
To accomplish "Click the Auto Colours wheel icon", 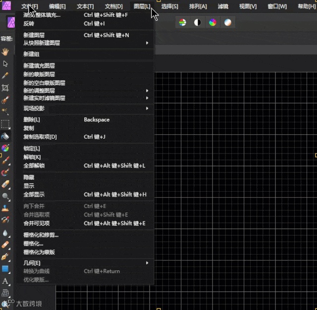I will 212,22.
